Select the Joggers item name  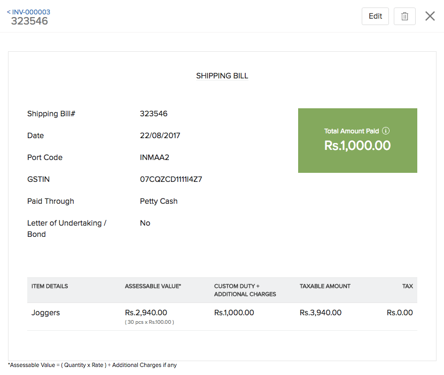pyautogui.click(x=45, y=313)
